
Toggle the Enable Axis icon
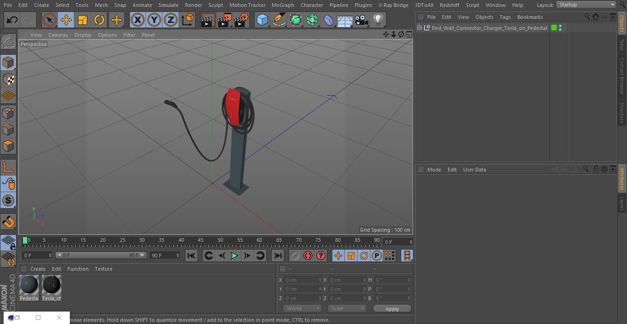[x=8, y=167]
